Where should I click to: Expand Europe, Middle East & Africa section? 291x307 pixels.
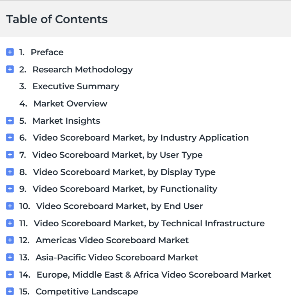(x=10, y=274)
